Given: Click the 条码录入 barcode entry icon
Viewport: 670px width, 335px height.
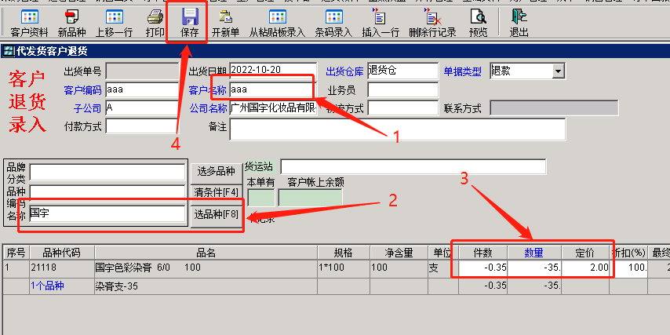Looking at the screenshot, I should 333,22.
